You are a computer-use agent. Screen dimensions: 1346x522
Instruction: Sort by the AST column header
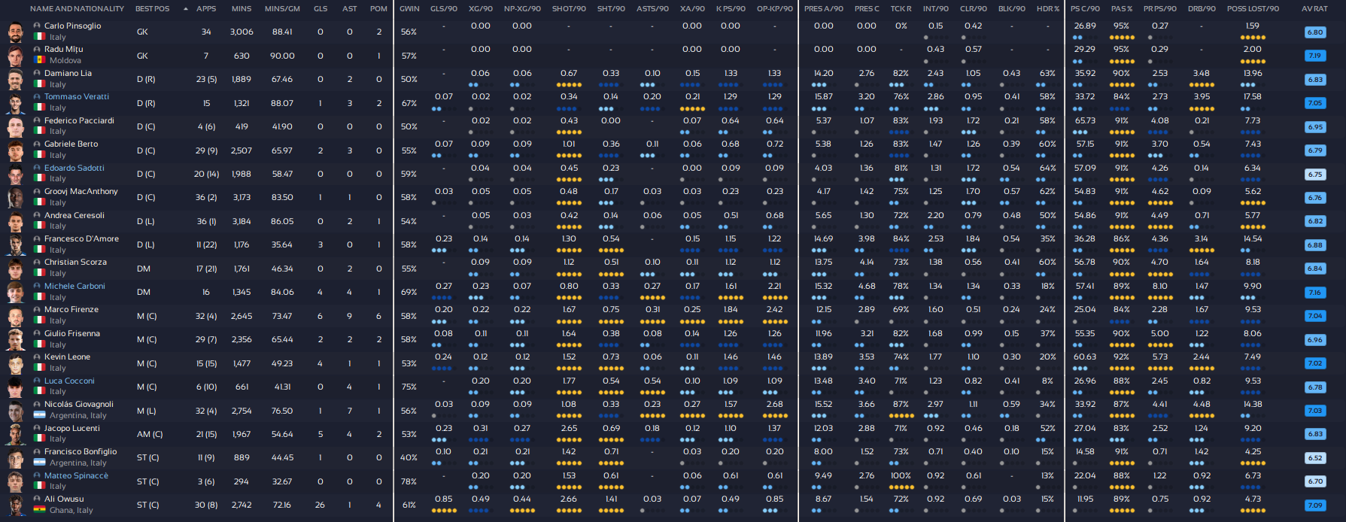click(x=350, y=9)
